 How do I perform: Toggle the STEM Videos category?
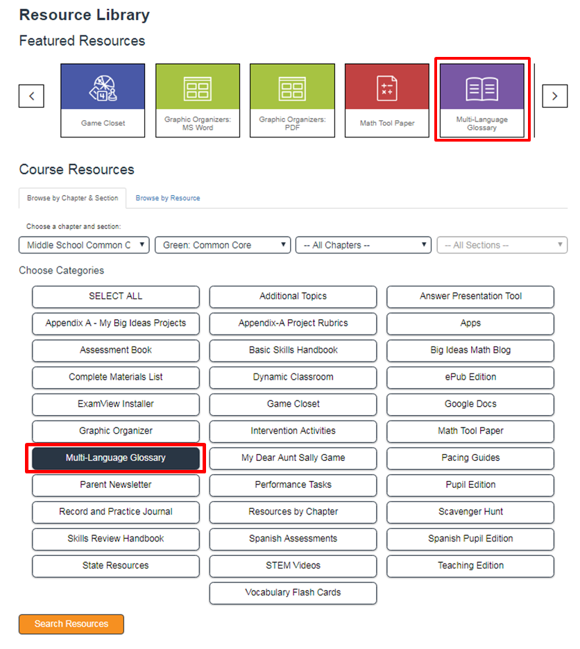(293, 566)
